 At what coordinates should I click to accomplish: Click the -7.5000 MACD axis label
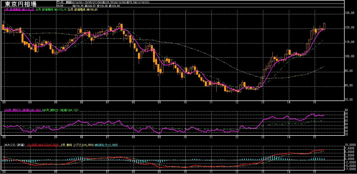pos(351,169)
